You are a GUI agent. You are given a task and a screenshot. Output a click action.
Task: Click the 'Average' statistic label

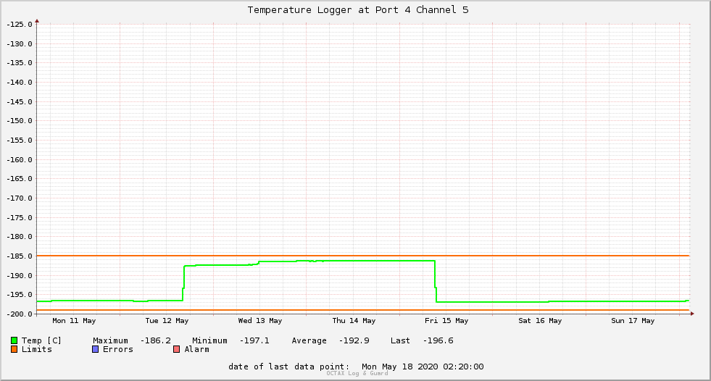tap(309, 340)
